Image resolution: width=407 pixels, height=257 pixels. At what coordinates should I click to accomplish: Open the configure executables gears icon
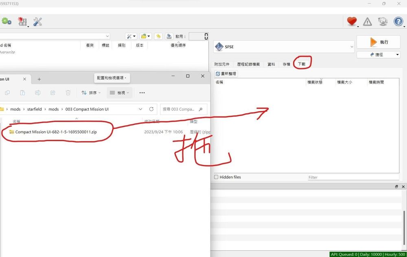click(x=7, y=20)
